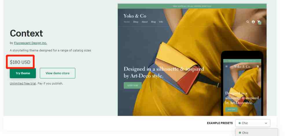The image size is (295, 136).
Task: Open About in the preview navigation
Action: click(x=145, y=22)
